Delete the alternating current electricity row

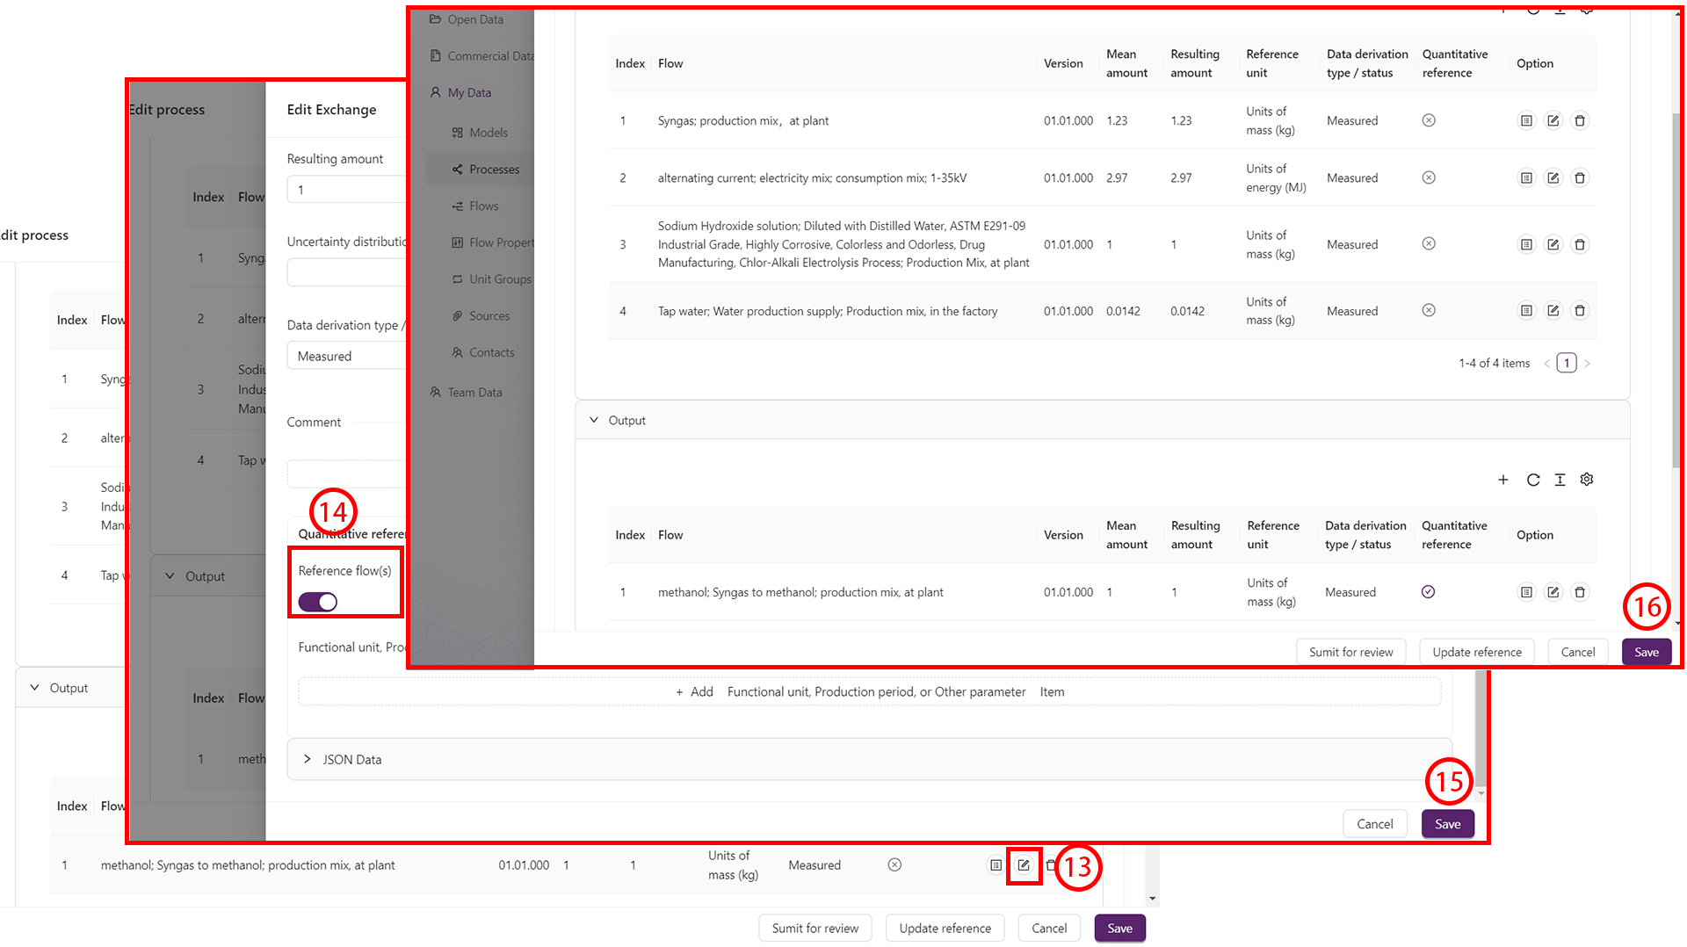tap(1579, 178)
